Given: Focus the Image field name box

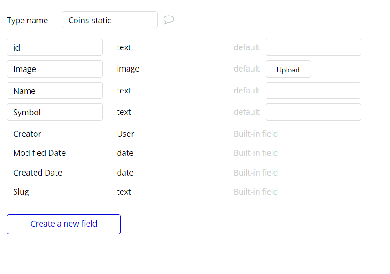Looking at the screenshot, I should pos(55,69).
